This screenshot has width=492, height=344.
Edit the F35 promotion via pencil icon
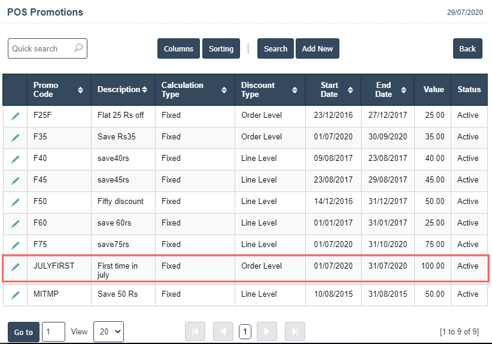point(15,137)
